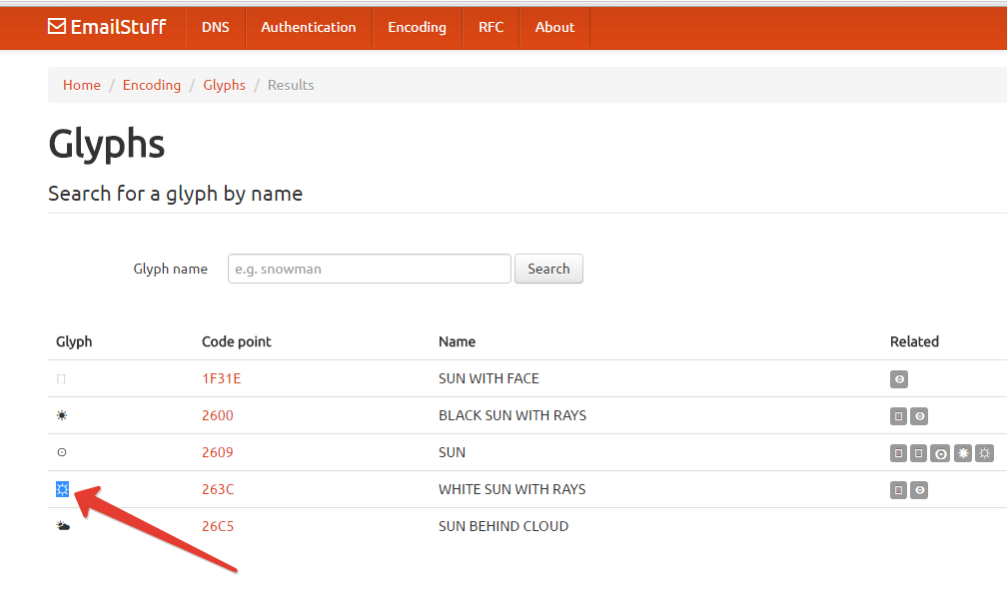Click the name text BLACK SUN WITH RAYS

512,415
